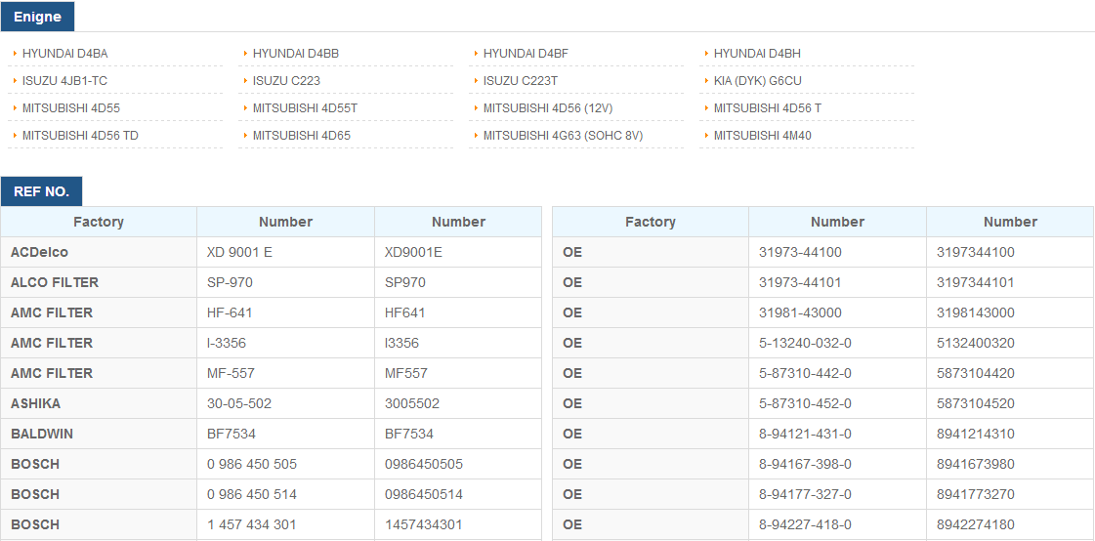Open the KIA (DYK) G6CU engine link

(x=758, y=80)
